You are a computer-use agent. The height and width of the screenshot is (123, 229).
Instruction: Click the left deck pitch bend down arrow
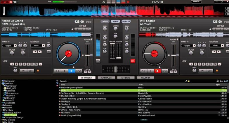86,72
